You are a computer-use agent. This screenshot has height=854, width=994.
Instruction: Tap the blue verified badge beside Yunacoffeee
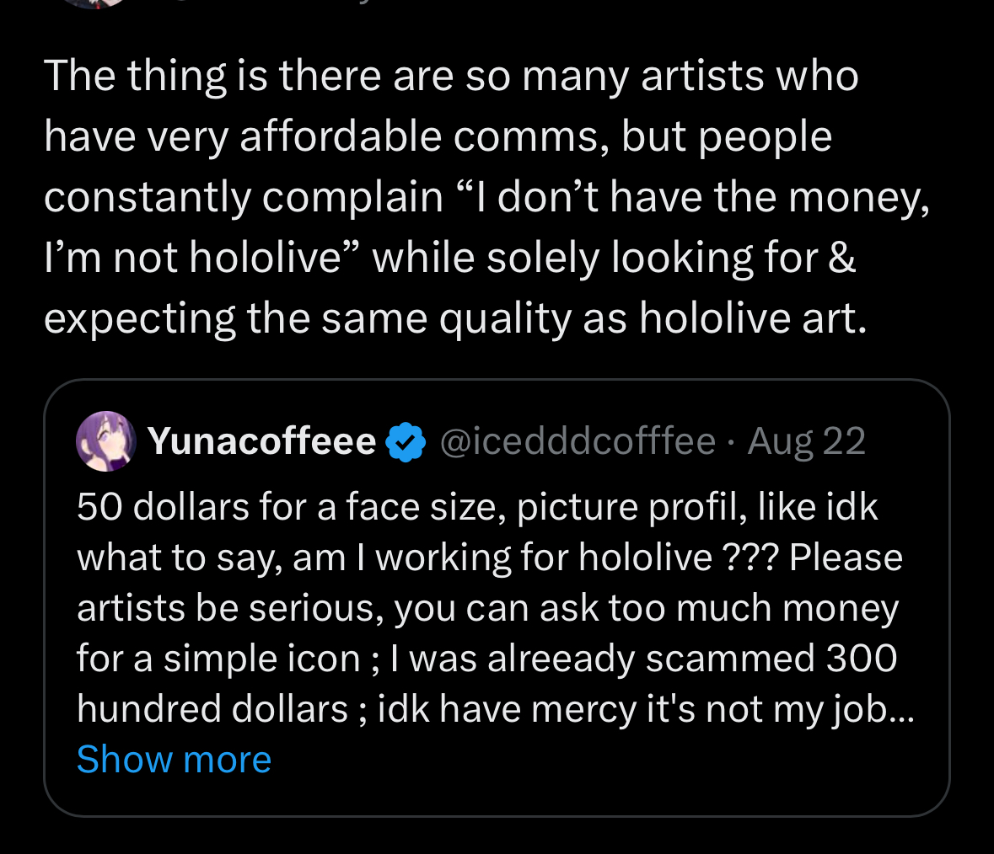[406, 442]
